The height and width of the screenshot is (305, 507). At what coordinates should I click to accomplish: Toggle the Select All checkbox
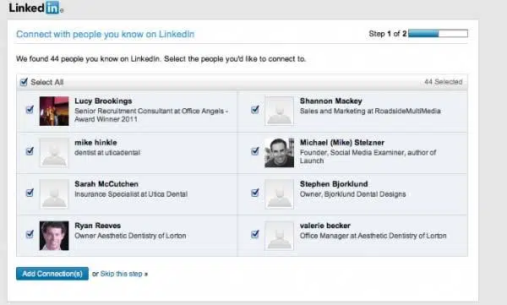point(24,82)
